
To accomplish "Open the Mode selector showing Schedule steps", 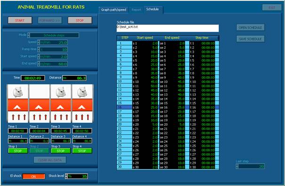I will coord(54,35).
